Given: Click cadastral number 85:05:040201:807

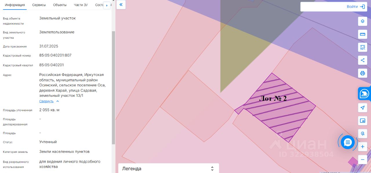Looking at the screenshot, I should 55,55.
